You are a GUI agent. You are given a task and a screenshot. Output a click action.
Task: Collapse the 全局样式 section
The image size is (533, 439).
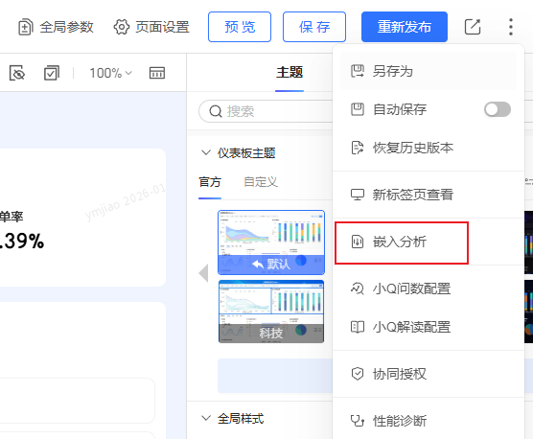click(206, 418)
